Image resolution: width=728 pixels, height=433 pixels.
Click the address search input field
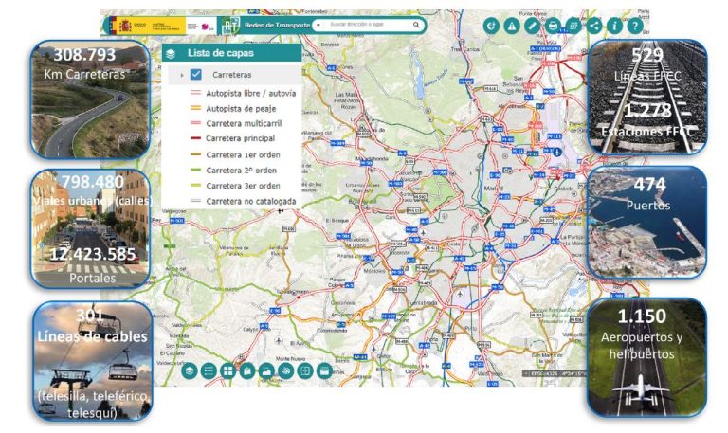[365, 25]
